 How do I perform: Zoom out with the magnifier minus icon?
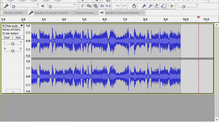[150, 6]
